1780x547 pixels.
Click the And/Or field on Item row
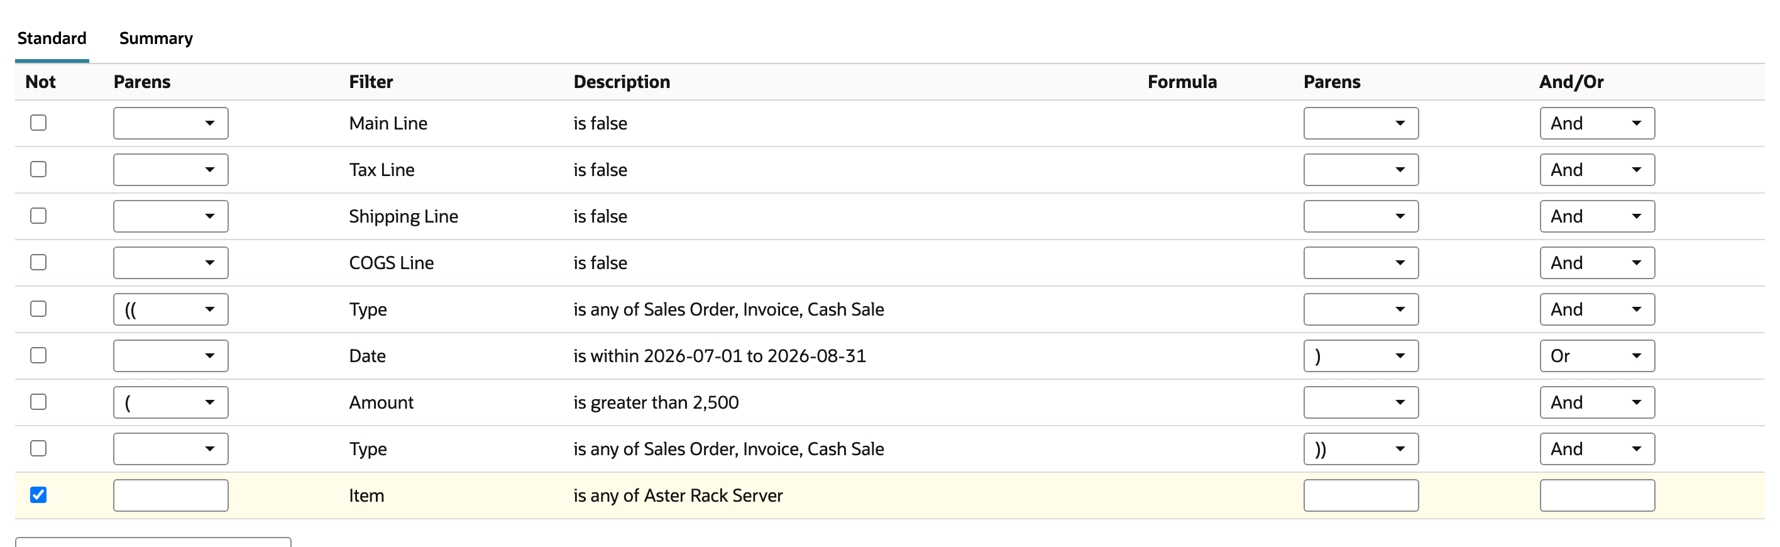click(1597, 495)
